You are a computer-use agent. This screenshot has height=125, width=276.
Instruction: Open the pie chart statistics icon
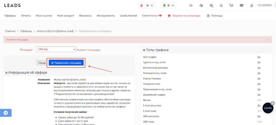click(201, 6)
